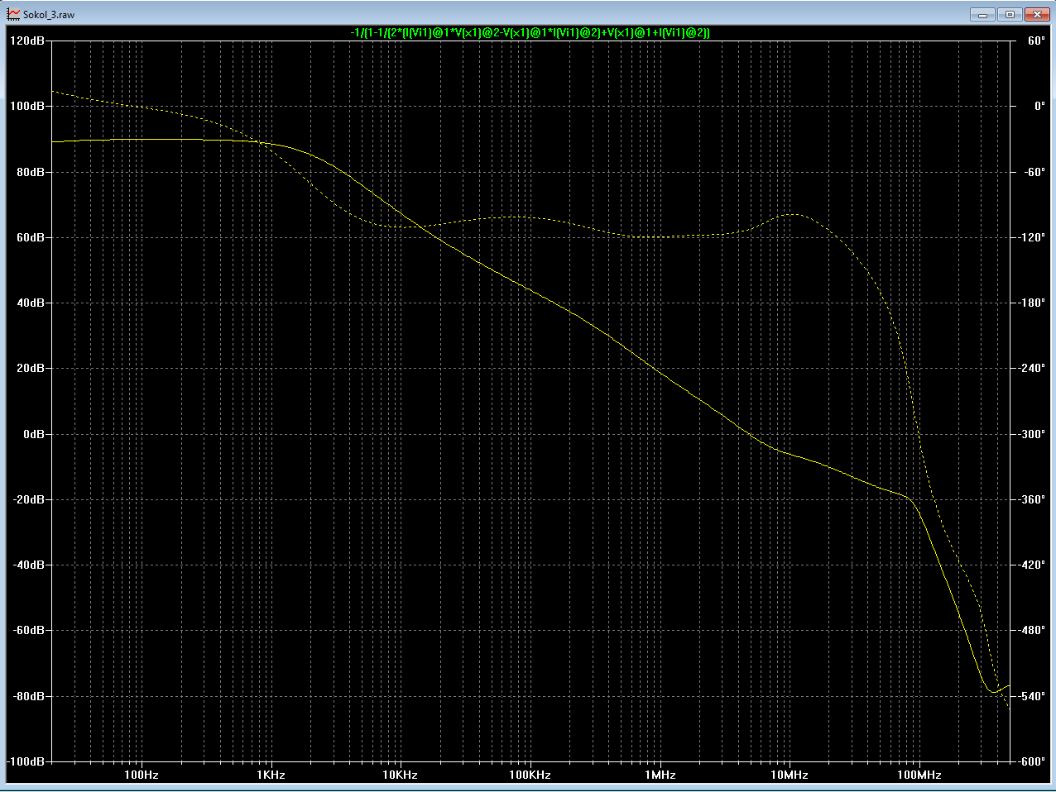Image resolution: width=1056 pixels, height=792 pixels.
Task: Click the 20dB magnitude axis label
Action: [30, 368]
